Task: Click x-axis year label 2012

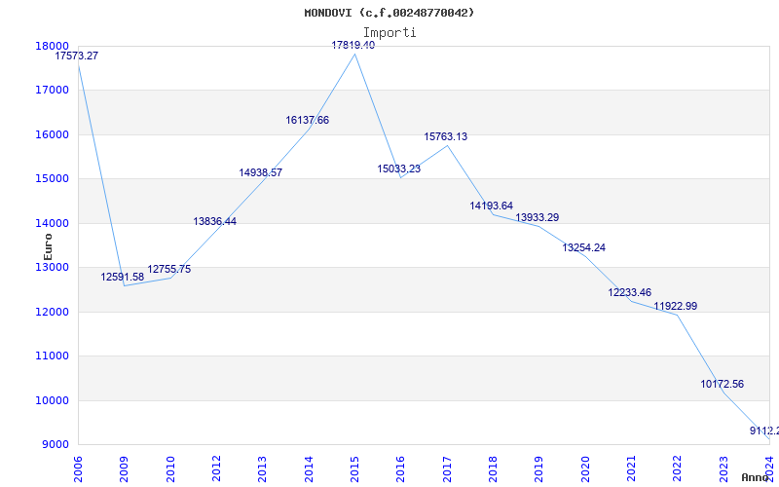Action: coord(216,469)
